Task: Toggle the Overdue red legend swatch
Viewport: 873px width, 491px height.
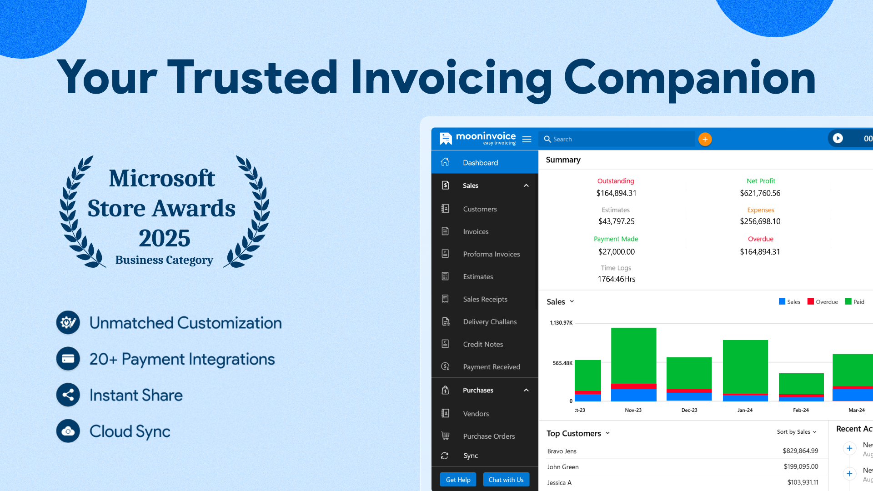Action: pos(810,301)
